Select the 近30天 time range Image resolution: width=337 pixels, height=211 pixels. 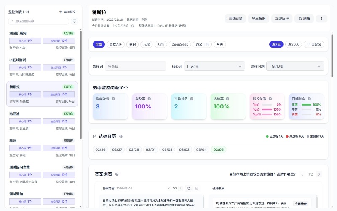pyautogui.click(x=294, y=44)
